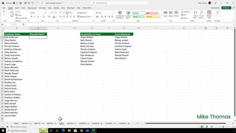236x133 pixels.
Task: Switch to the MATCH - 2 sheet tab
Action: tap(72, 123)
